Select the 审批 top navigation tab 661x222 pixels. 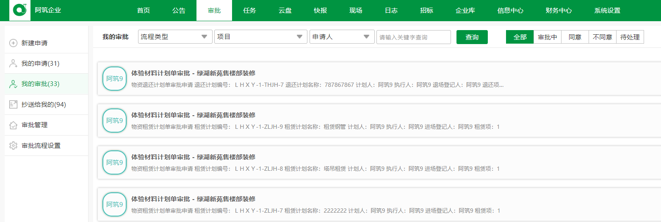coord(214,11)
